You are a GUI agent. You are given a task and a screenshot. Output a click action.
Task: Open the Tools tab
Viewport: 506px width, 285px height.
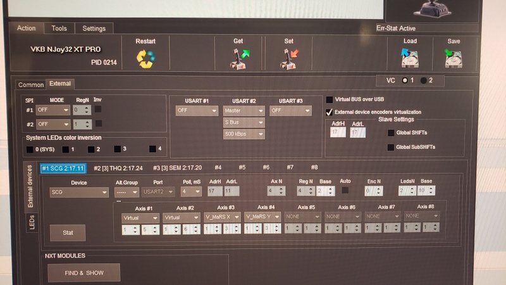[x=59, y=28]
